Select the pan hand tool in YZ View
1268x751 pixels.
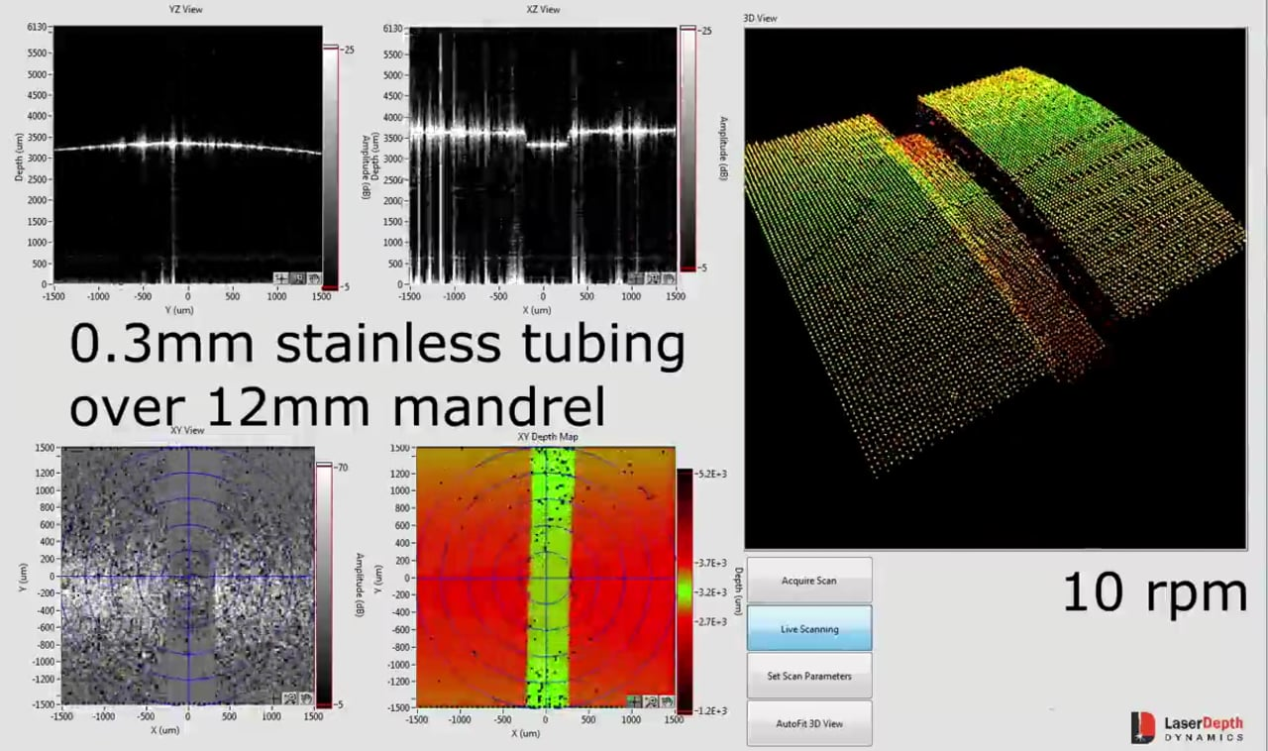coord(314,278)
